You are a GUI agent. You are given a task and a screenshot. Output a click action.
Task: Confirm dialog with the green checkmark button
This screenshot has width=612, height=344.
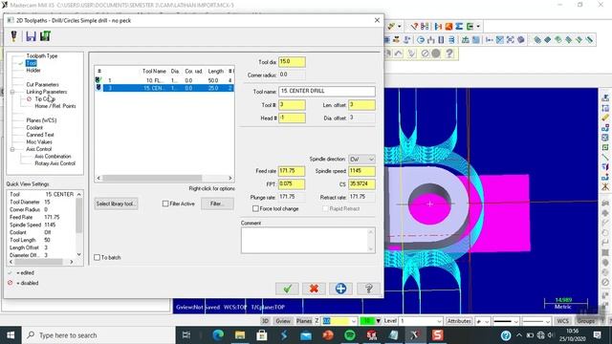tap(287, 289)
